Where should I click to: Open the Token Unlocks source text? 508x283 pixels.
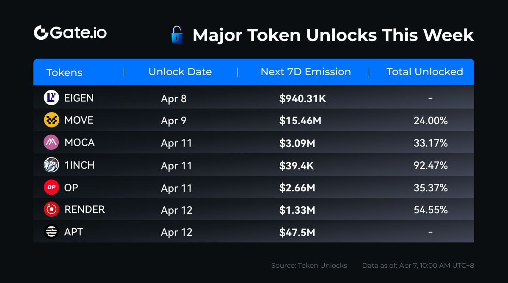(309, 266)
